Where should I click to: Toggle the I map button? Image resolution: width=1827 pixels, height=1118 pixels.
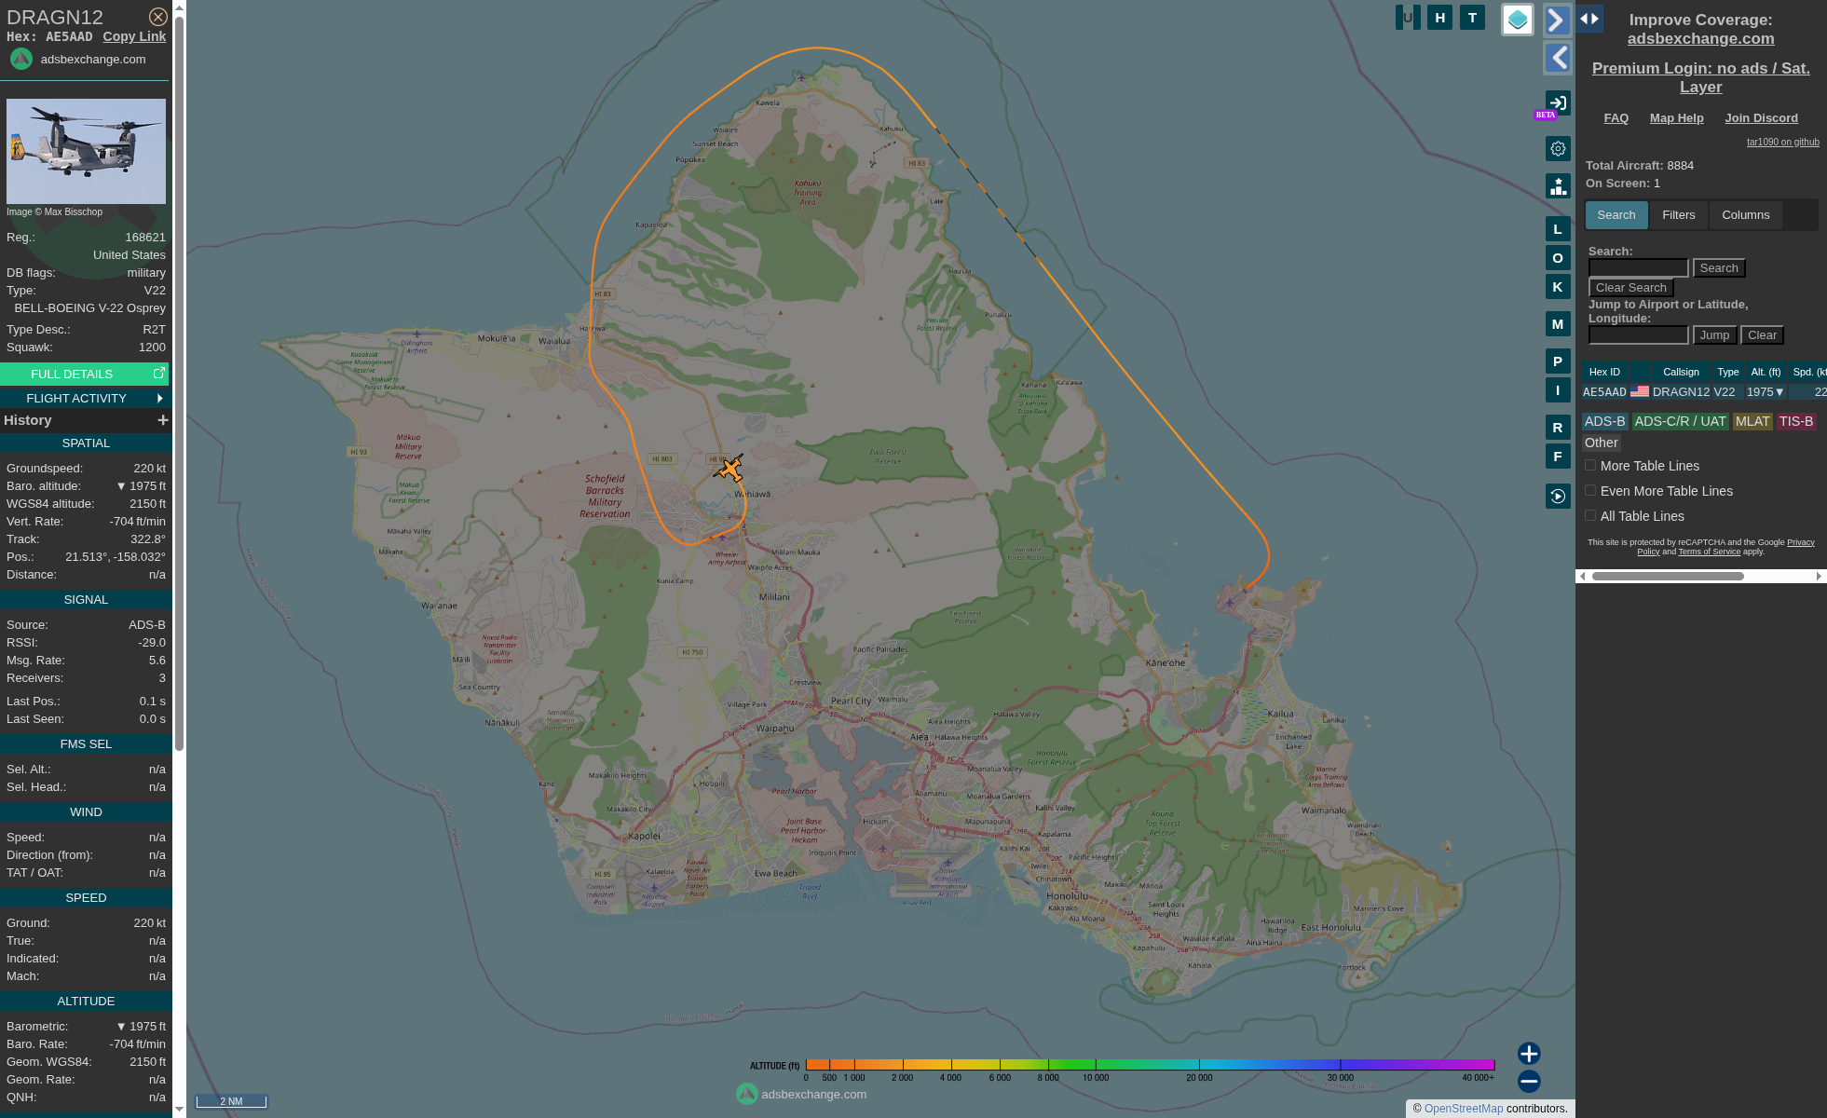pos(1558,390)
